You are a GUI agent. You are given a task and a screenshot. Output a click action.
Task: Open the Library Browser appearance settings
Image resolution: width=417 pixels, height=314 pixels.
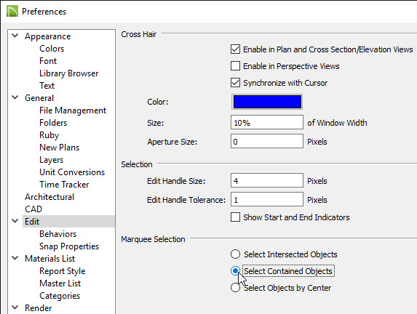click(69, 73)
